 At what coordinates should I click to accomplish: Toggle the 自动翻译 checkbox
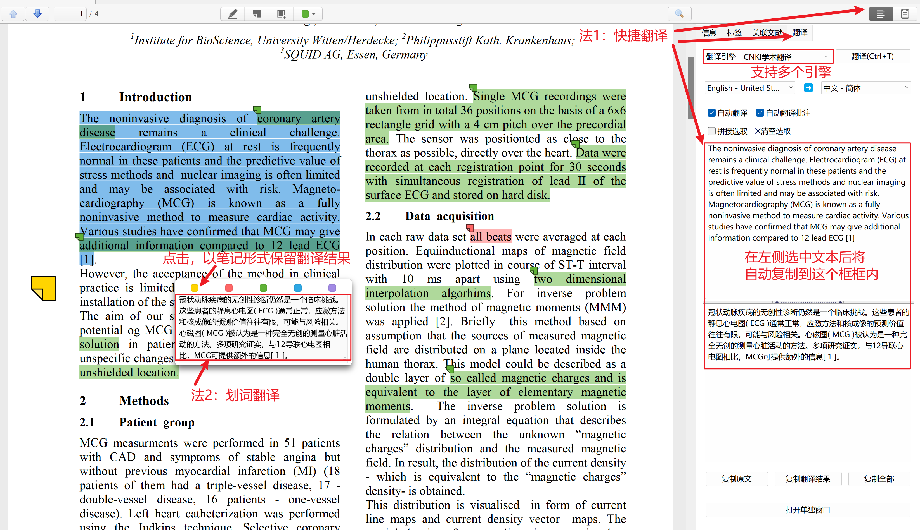(x=711, y=113)
